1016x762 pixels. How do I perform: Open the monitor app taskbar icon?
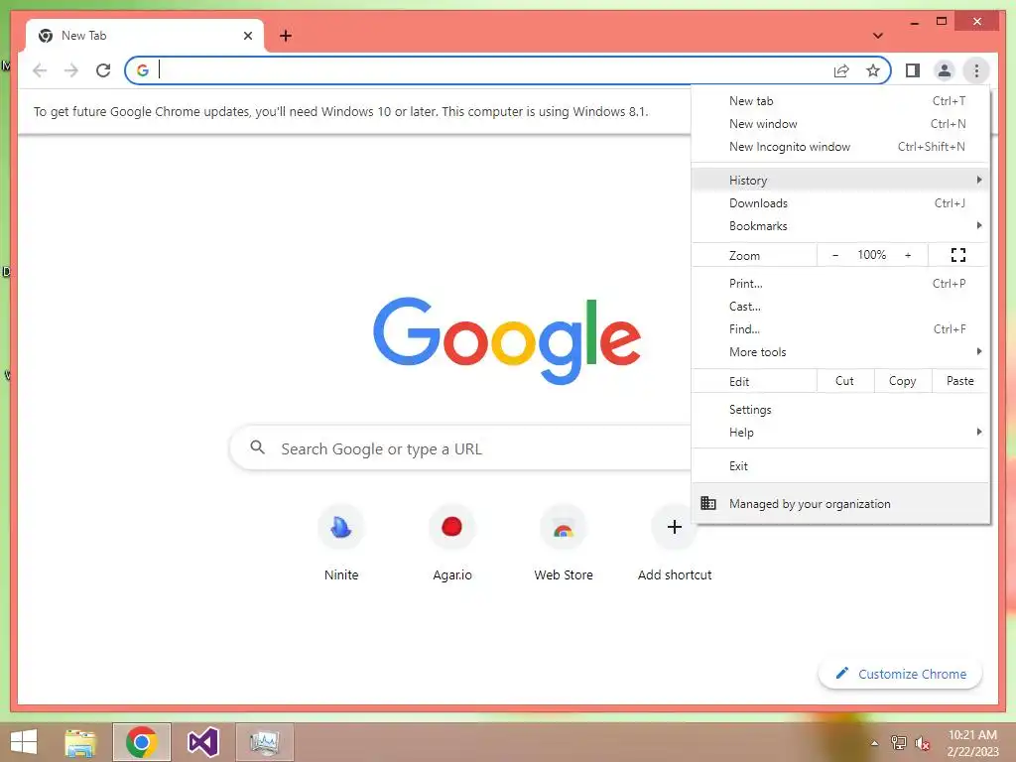pos(264,742)
